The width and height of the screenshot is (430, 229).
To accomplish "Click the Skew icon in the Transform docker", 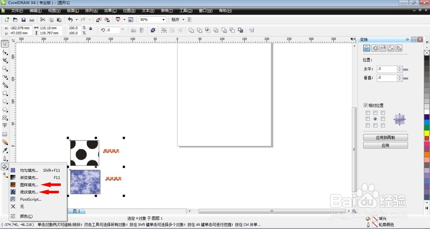I will click(x=399, y=48).
